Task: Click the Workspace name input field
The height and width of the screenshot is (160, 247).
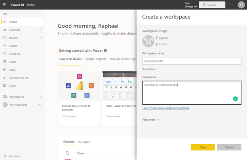Action: click(x=192, y=61)
